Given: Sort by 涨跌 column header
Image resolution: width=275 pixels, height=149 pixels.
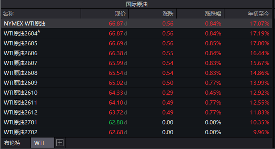Looking at the screenshot, I should pyautogui.click(x=168, y=14).
